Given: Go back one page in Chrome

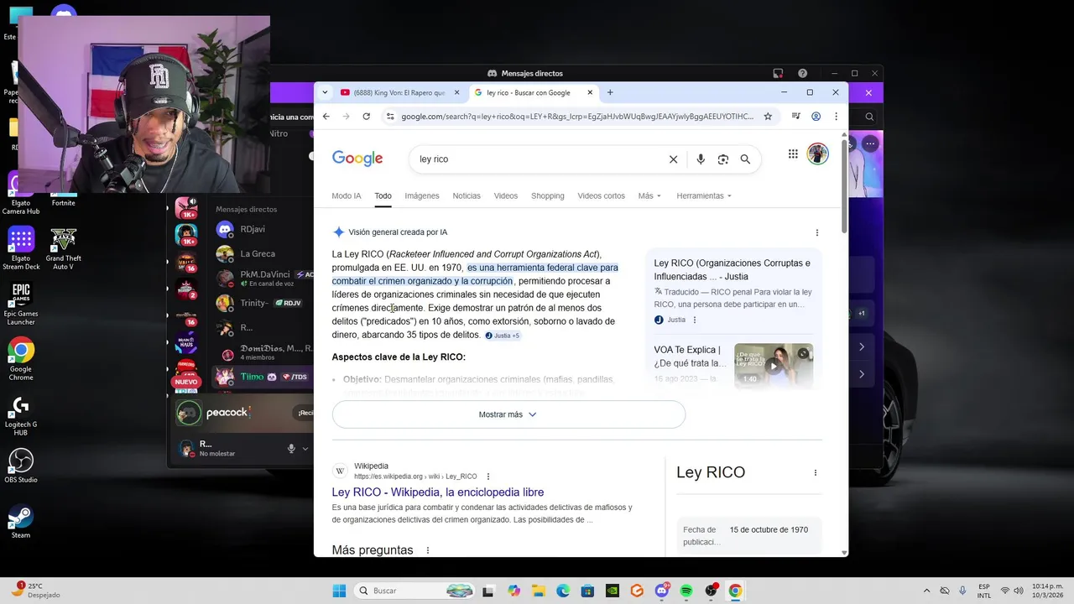Looking at the screenshot, I should coord(326,117).
